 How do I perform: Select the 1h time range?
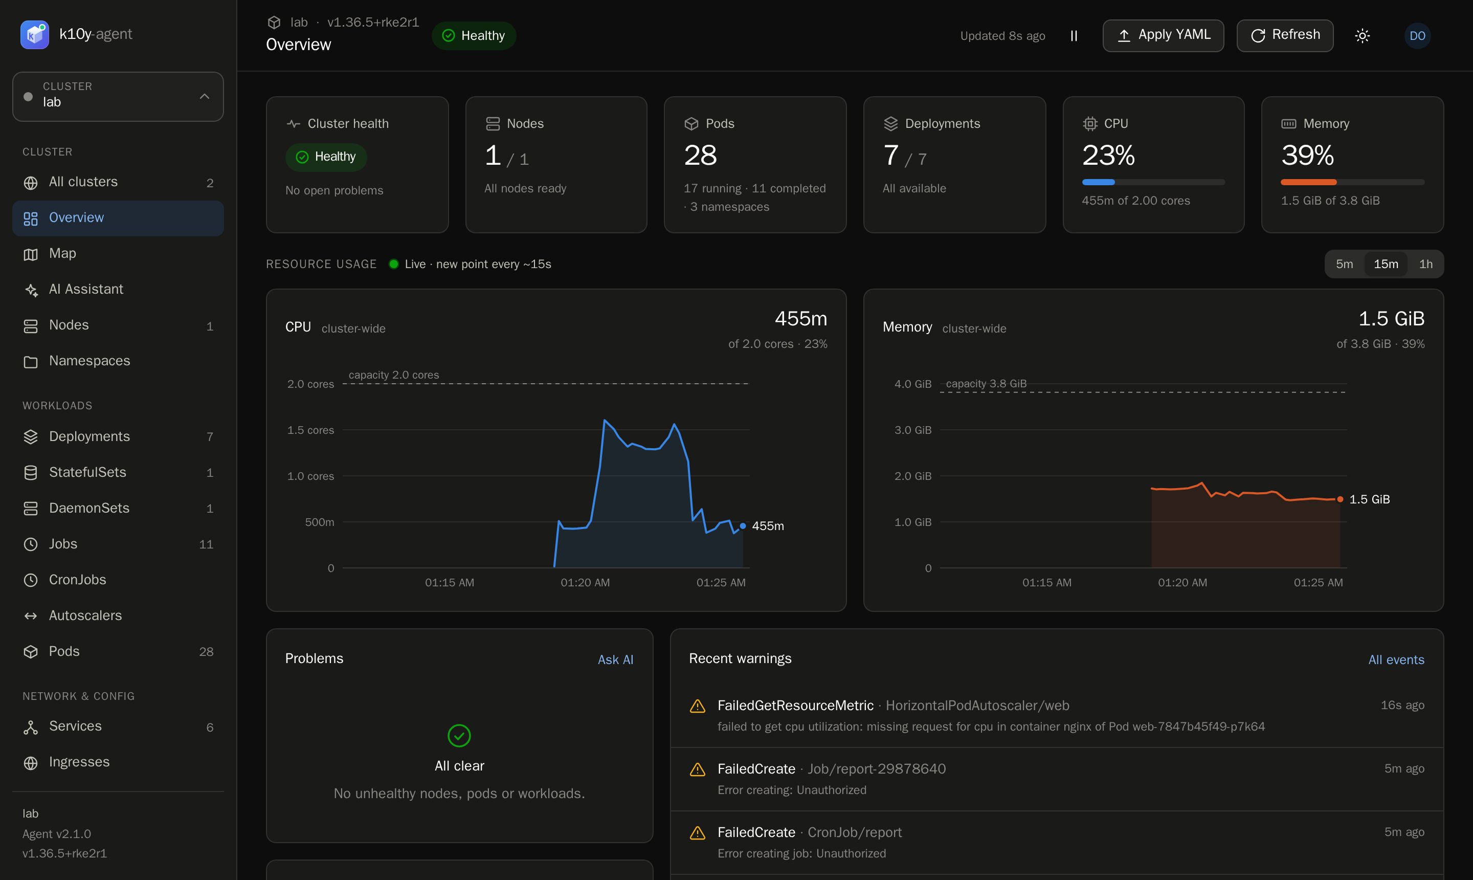click(x=1425, y=264)
